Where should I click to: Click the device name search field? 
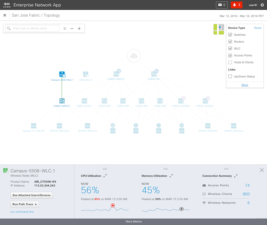click(36, 28)
